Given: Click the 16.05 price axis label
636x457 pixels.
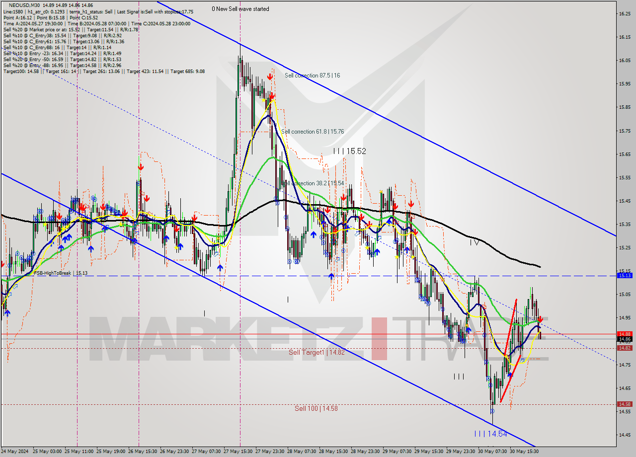Looking at the screenshot, I should pos(624,61).
